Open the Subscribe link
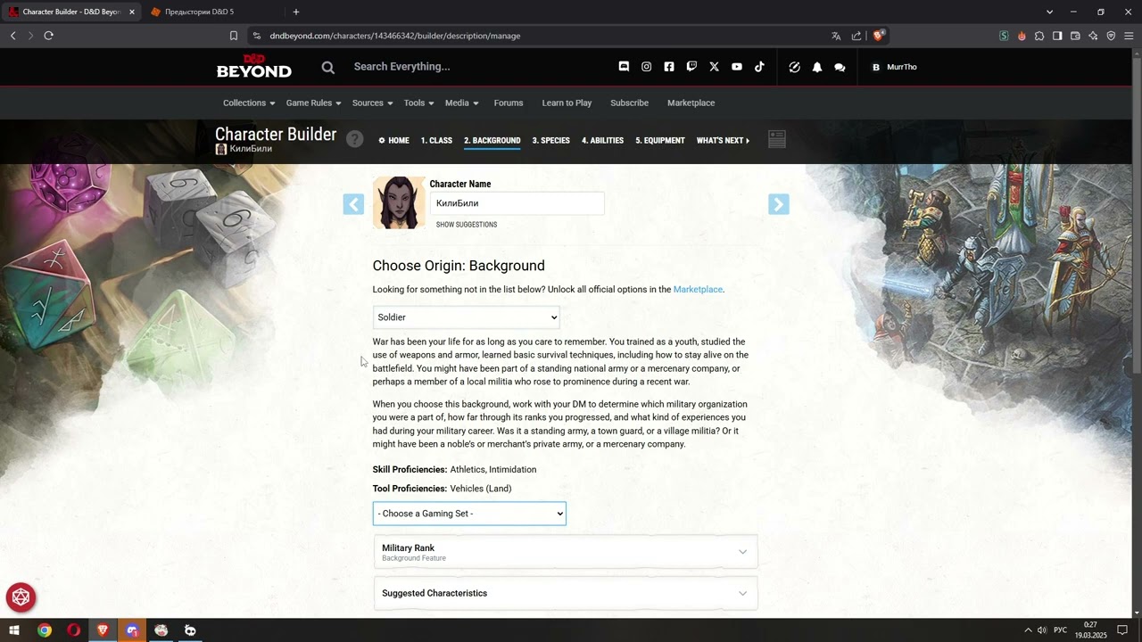1142x642 pixels. tap(629, 103)
